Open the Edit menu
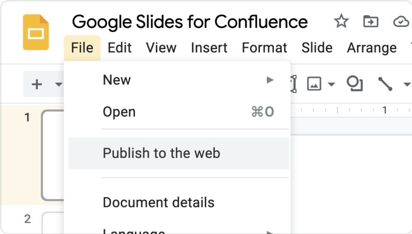This screenshot has height=234, width=412. click(120, 48)
